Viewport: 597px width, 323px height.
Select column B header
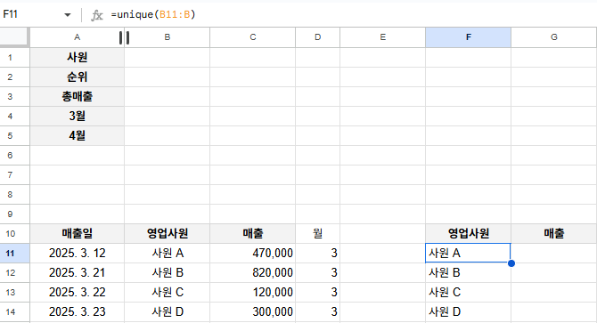click(168, 37)
